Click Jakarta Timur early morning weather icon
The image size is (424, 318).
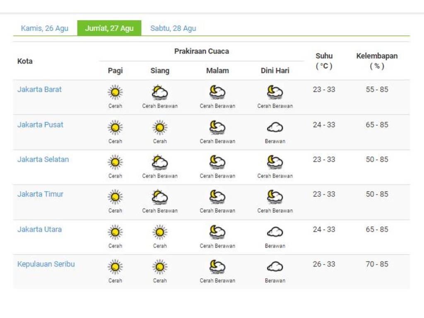(275, 197)
